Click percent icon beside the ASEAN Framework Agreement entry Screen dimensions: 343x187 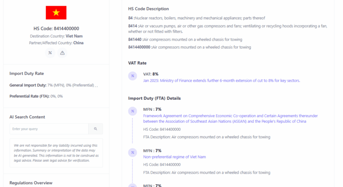[x=133, y=111]
